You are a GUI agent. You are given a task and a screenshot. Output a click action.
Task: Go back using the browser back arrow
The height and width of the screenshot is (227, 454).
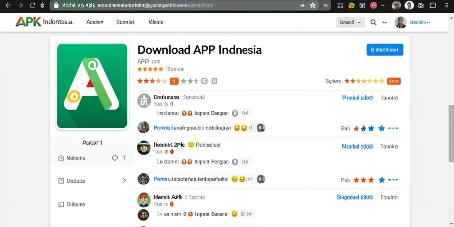tap(8, 5)
